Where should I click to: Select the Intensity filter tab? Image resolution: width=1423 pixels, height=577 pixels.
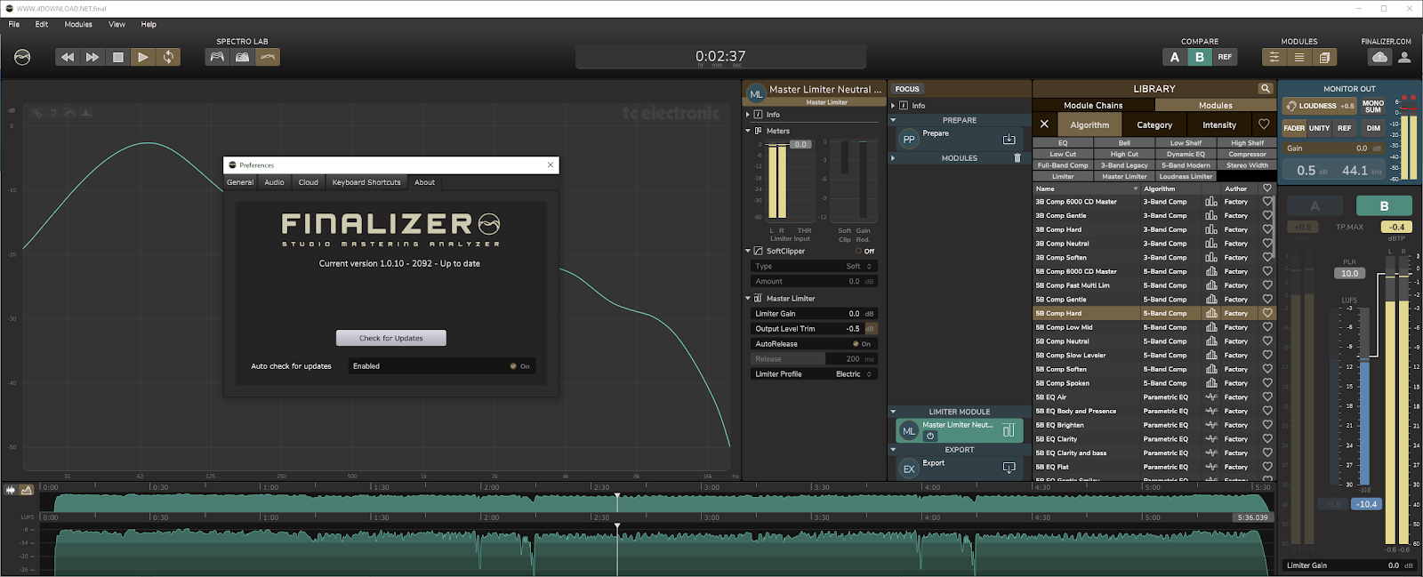point(1219,124)
